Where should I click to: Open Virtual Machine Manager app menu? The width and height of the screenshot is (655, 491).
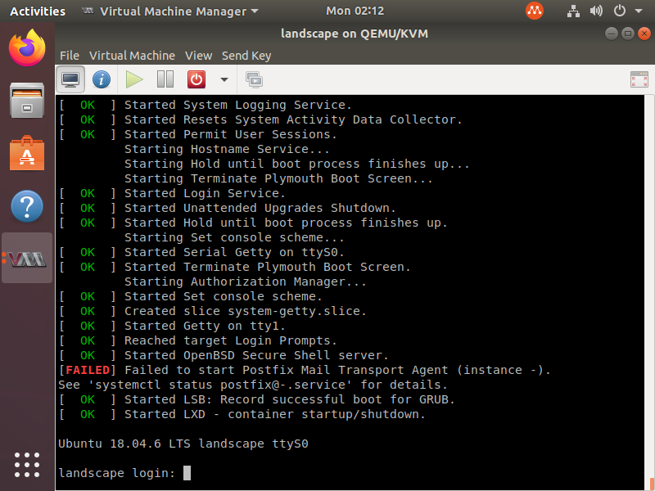170,11
